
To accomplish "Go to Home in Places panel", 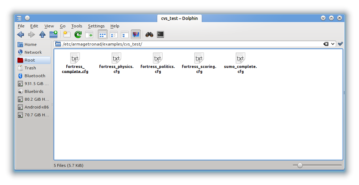I will (30, 44).
